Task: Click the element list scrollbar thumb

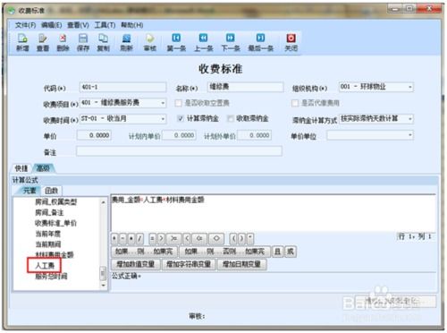Action: tap(103, 273)
